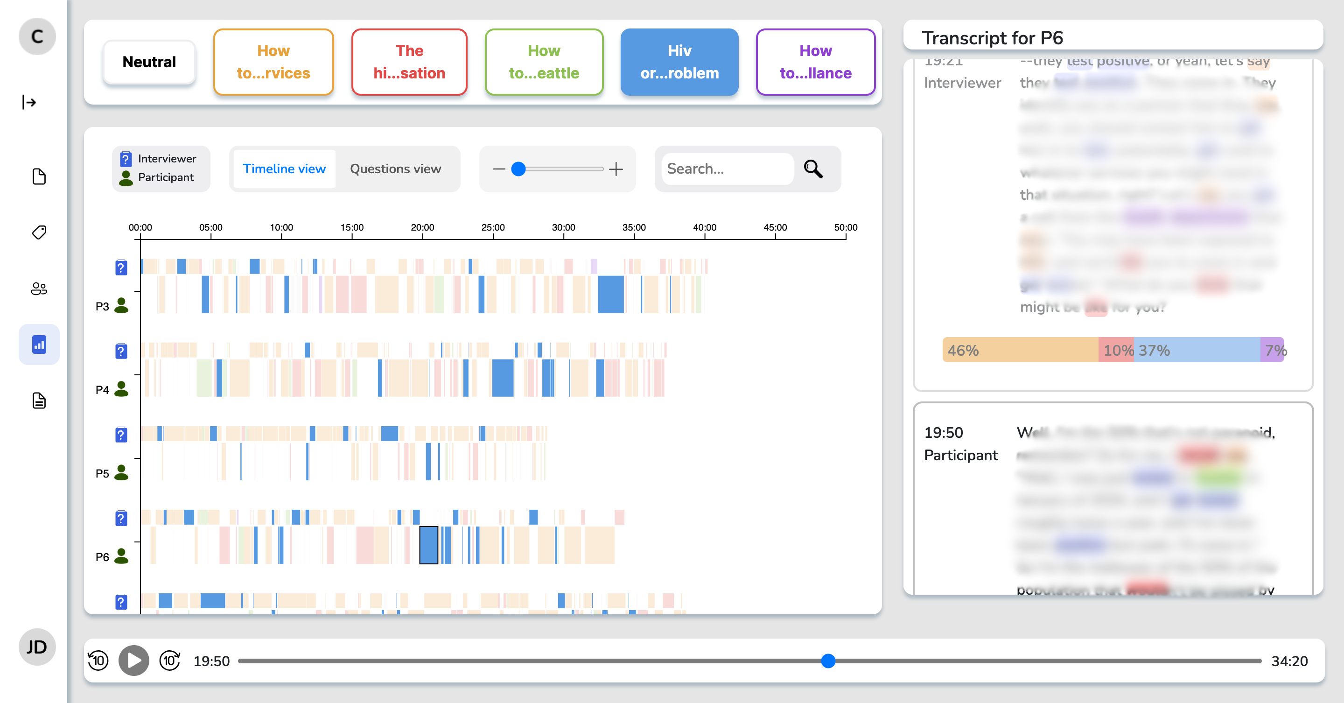Select the bar chart analytics sidebar icon
The image size is (1344, 703).
(39, 344)
